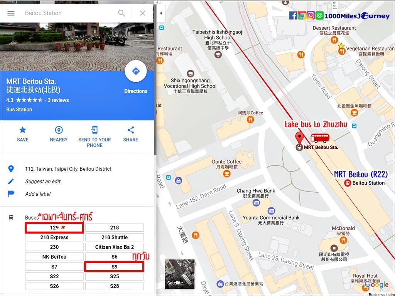395x296 pixels.
Task: Click shopping bag marker left of Dante Coffee
Action: (178, 180)
